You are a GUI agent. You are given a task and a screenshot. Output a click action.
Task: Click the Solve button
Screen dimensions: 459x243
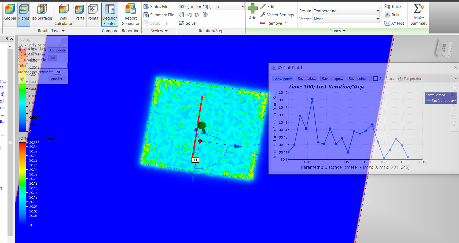187,23
